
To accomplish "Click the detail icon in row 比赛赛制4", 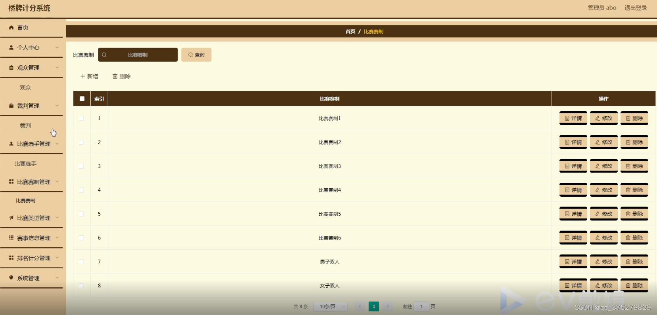I will [567, 190].
